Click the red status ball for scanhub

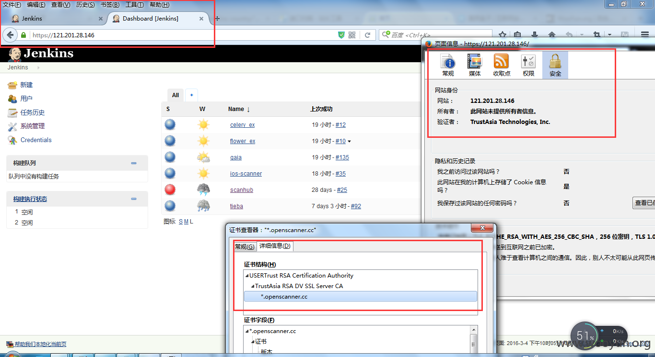click(170, 190)
